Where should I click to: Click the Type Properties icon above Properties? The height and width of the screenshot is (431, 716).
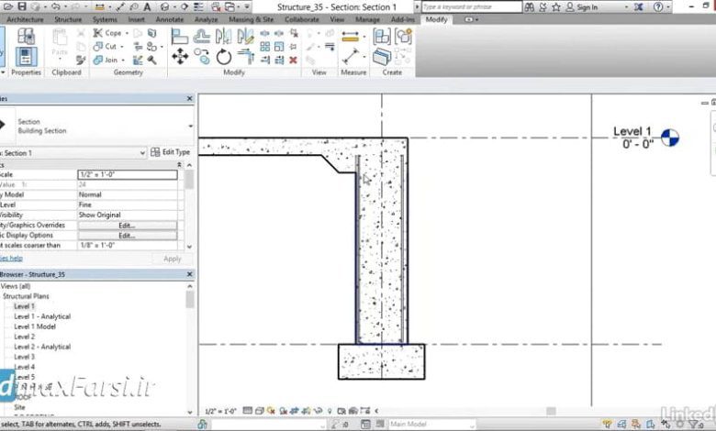tap(26, 36)
